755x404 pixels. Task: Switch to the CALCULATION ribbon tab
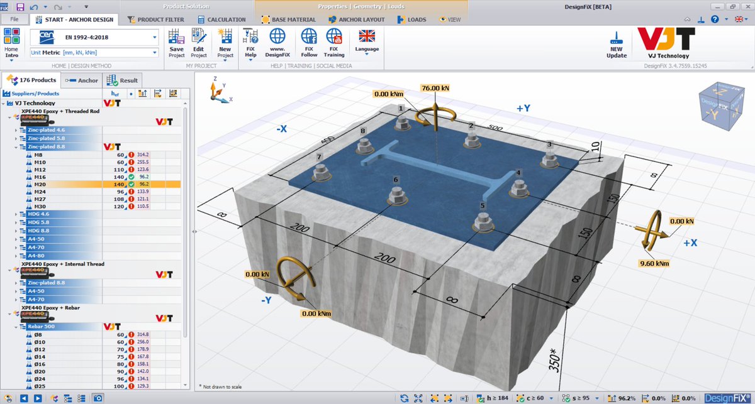coord(220,19)
